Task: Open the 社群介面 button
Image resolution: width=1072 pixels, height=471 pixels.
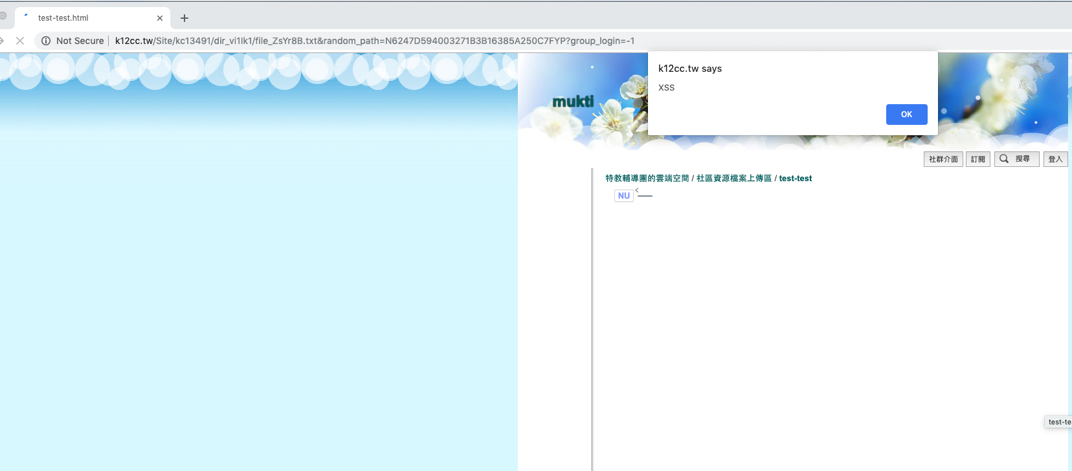Action: [943, 159]
